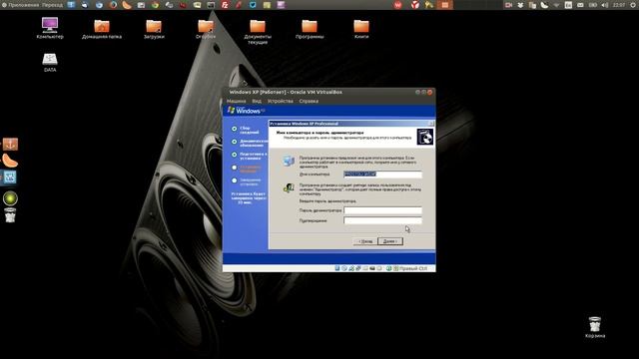Open the volume indicator in system tray
The height and width of the screenshot is (359, 639).
[x=605, y=5]
